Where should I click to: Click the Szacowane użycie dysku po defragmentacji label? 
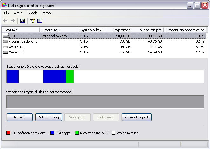point(40,92)
